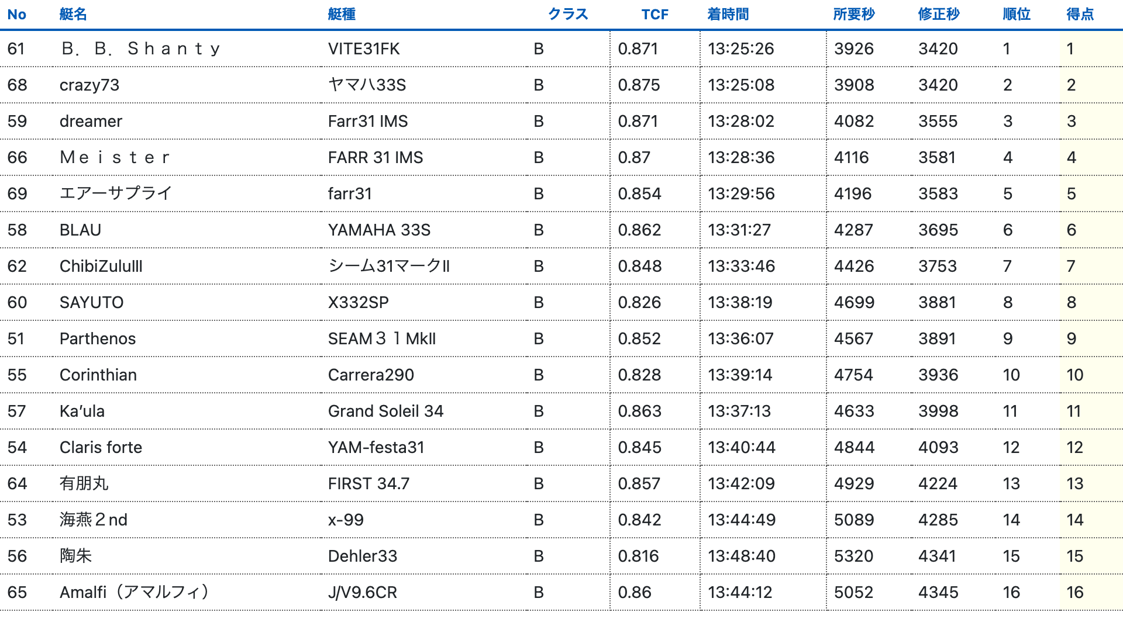Click the BLAU boat name cell
The image size is (1123, 619).
point(81,230)
